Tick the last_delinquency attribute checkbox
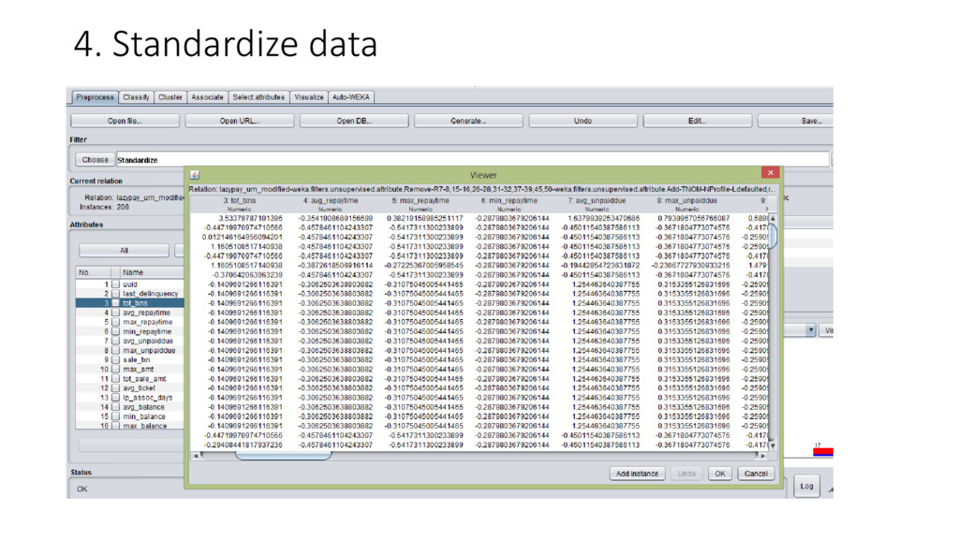Viewport: 959px width, 539px height. click(115, 293)
